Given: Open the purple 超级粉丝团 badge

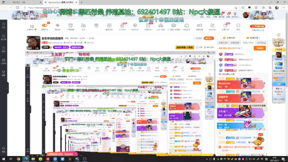Looking at the screenshot, I should point(77,47).
